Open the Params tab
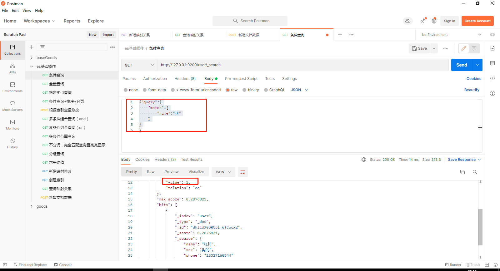 [x=129, y=79]
